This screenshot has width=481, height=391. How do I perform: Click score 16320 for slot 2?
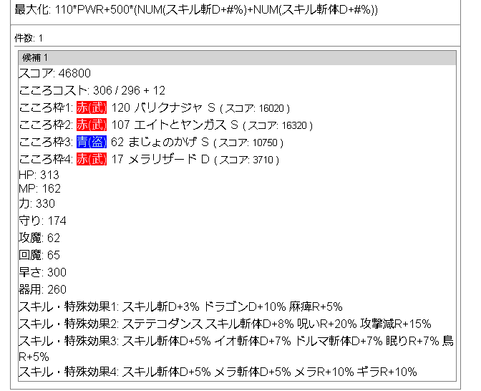click(x=278, y=125)
